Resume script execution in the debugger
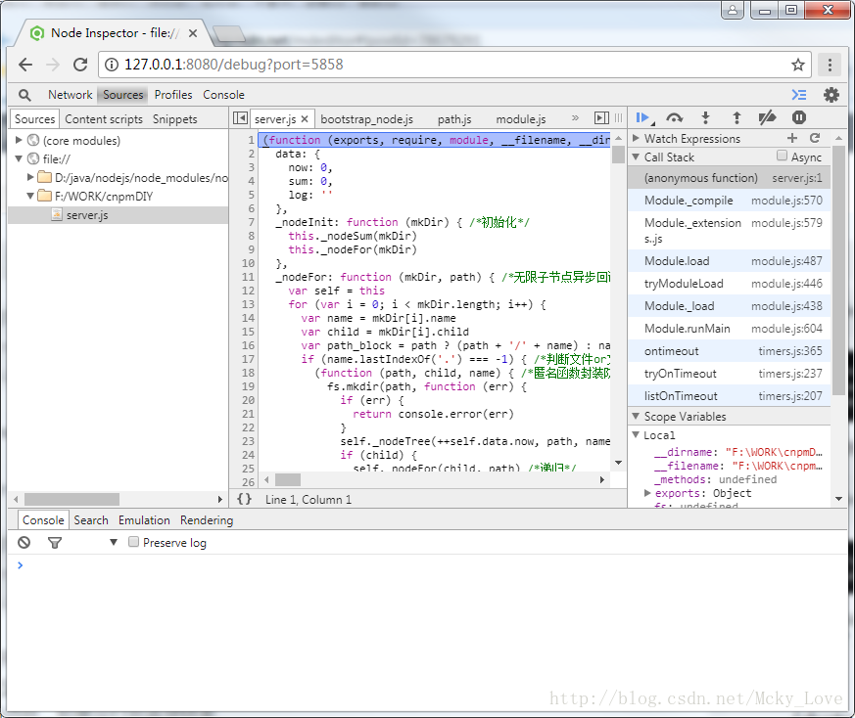 (x=643, y=117)
